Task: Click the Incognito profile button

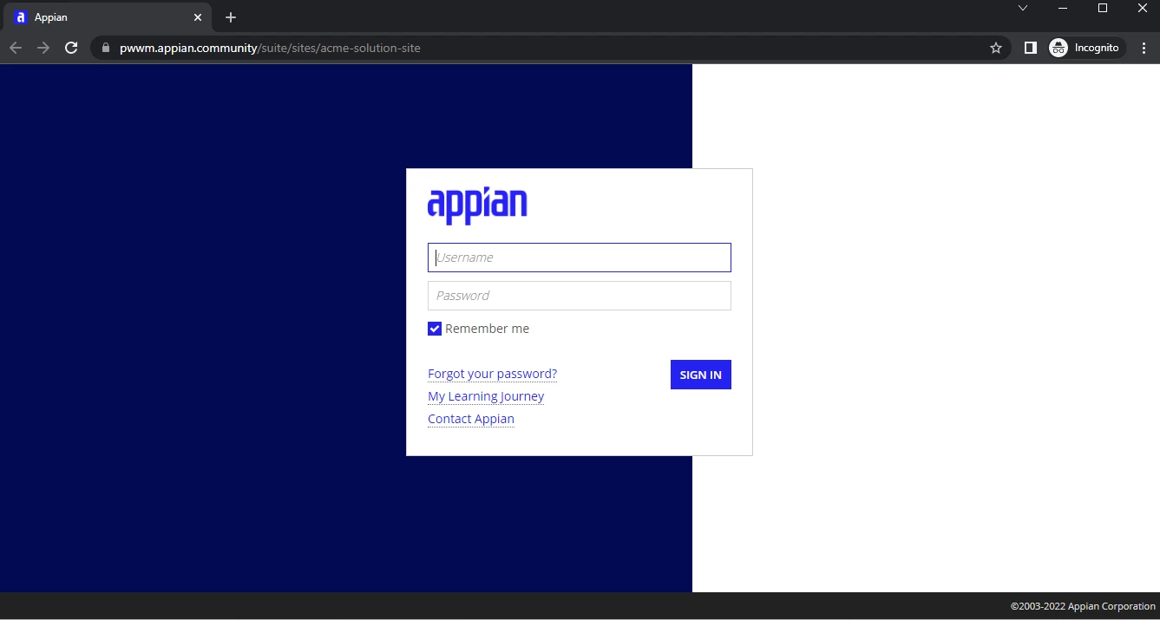Action: click(1085, 48)
